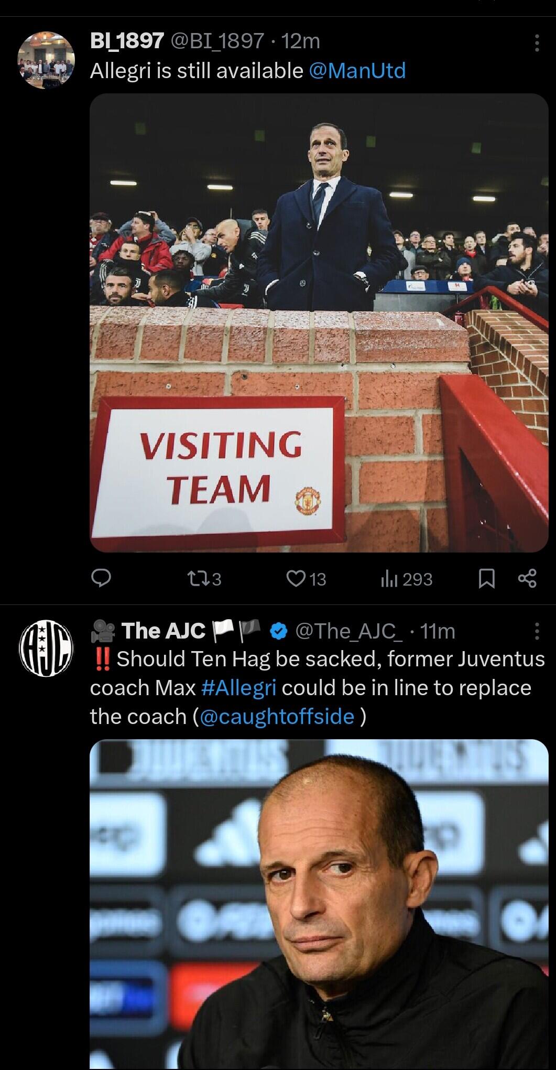Tap the @ManUtd mention
This screenshot has width=556, height=1070.
(x=357, y=70)
